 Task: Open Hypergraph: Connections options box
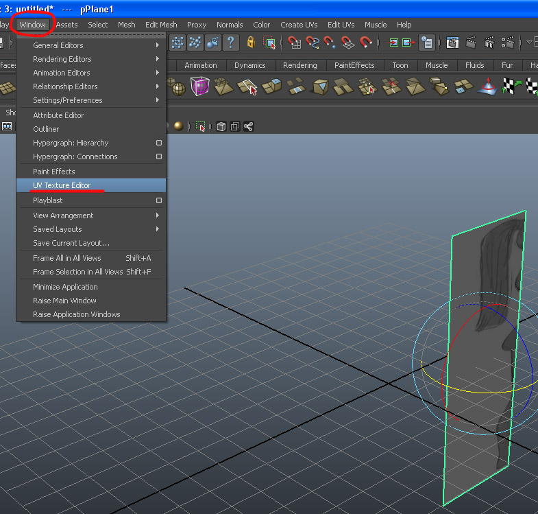click(x=159, y=156)
